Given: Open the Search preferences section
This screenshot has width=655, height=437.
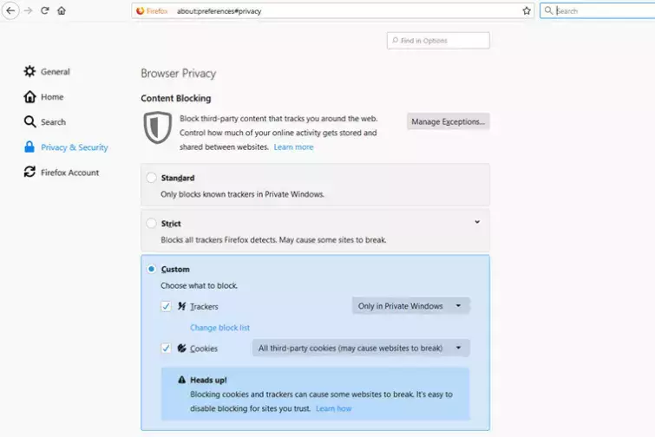Looking at the screenshot, I should pyautogui.click(x=52, y=122).
